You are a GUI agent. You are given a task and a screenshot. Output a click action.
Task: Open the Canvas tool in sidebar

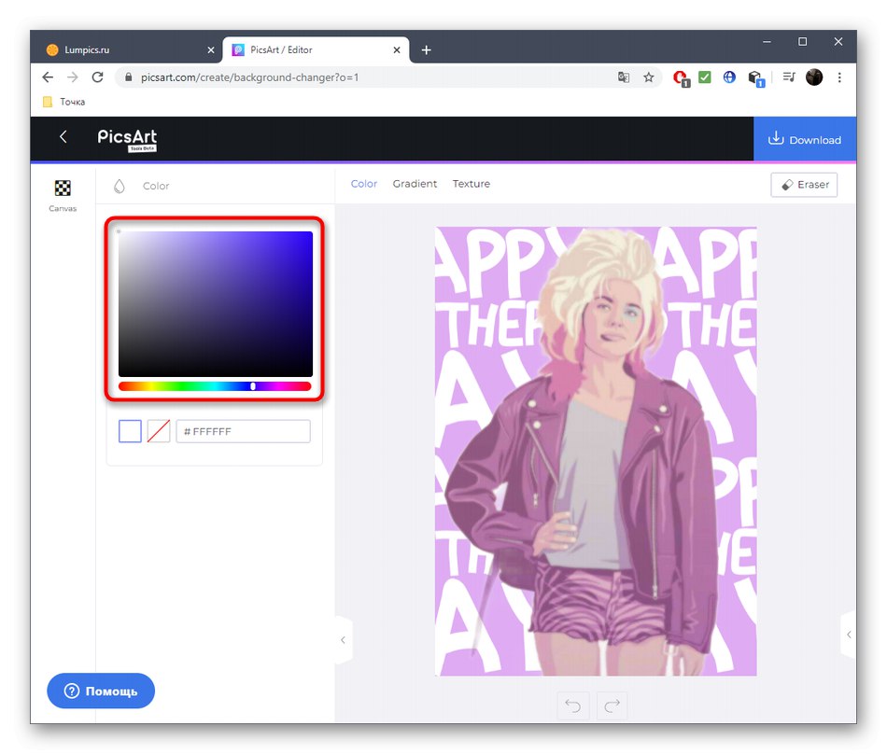click(x=63, y=196)
